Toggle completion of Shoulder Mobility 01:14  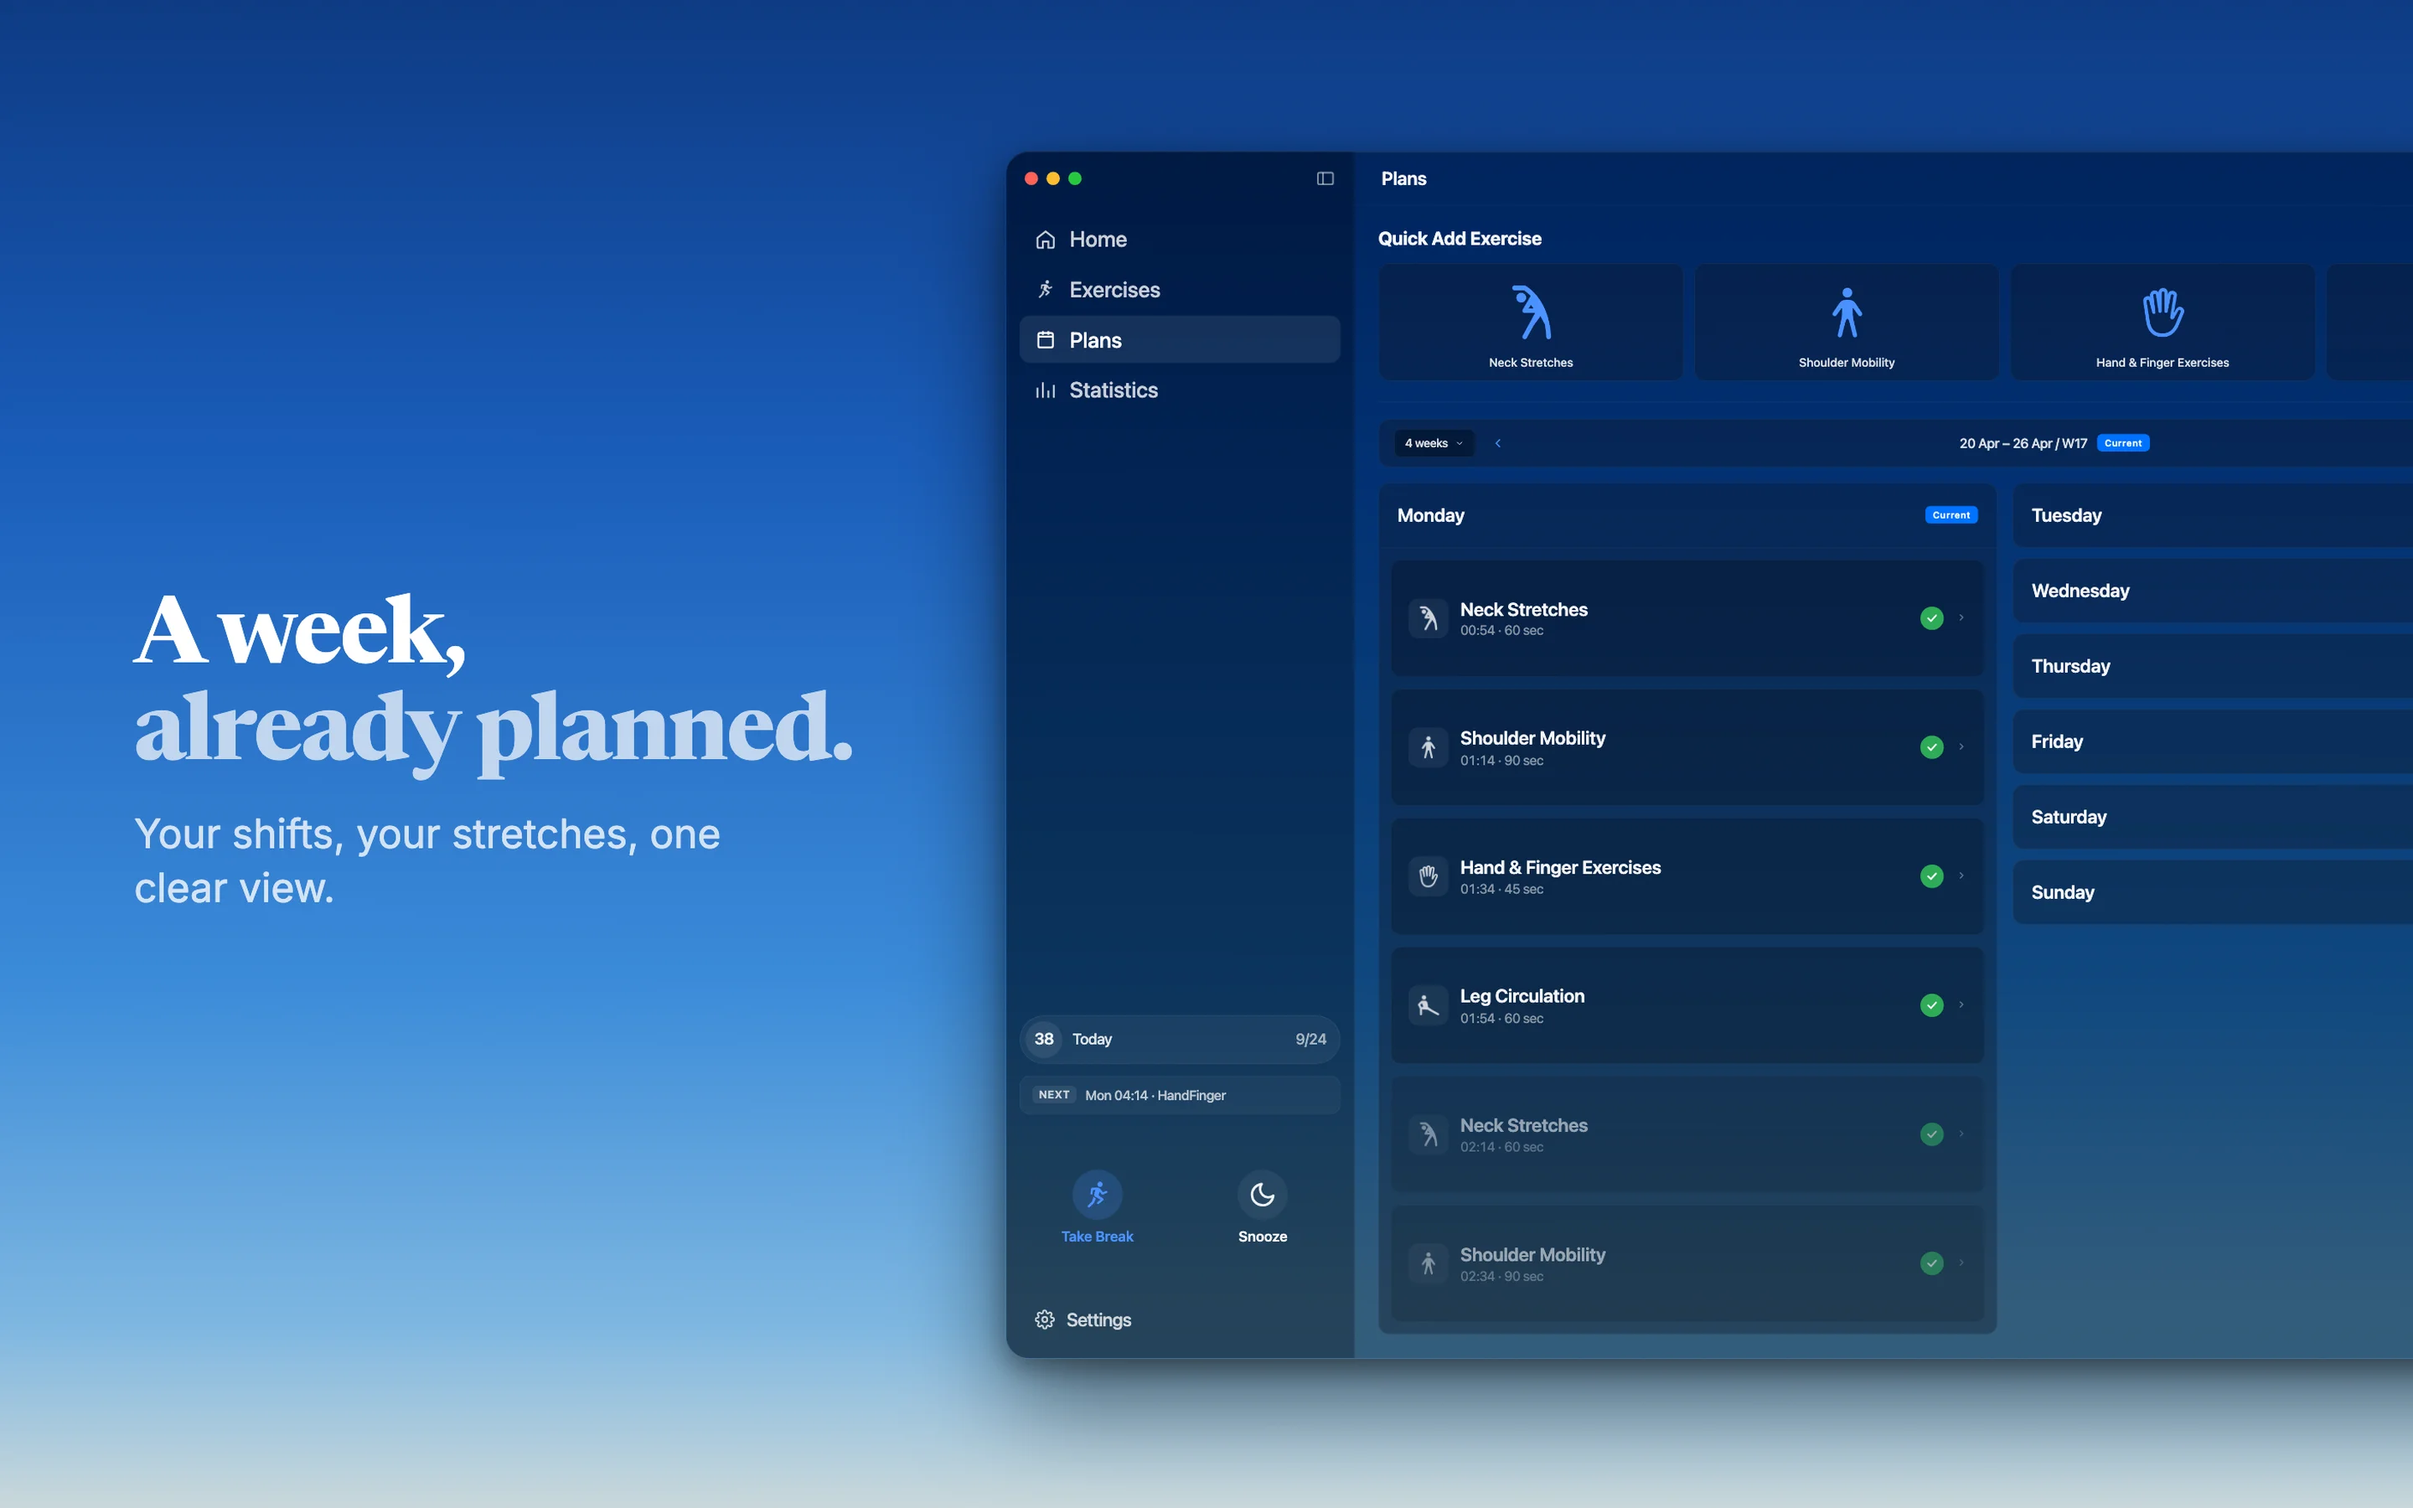pos(1931,747)
